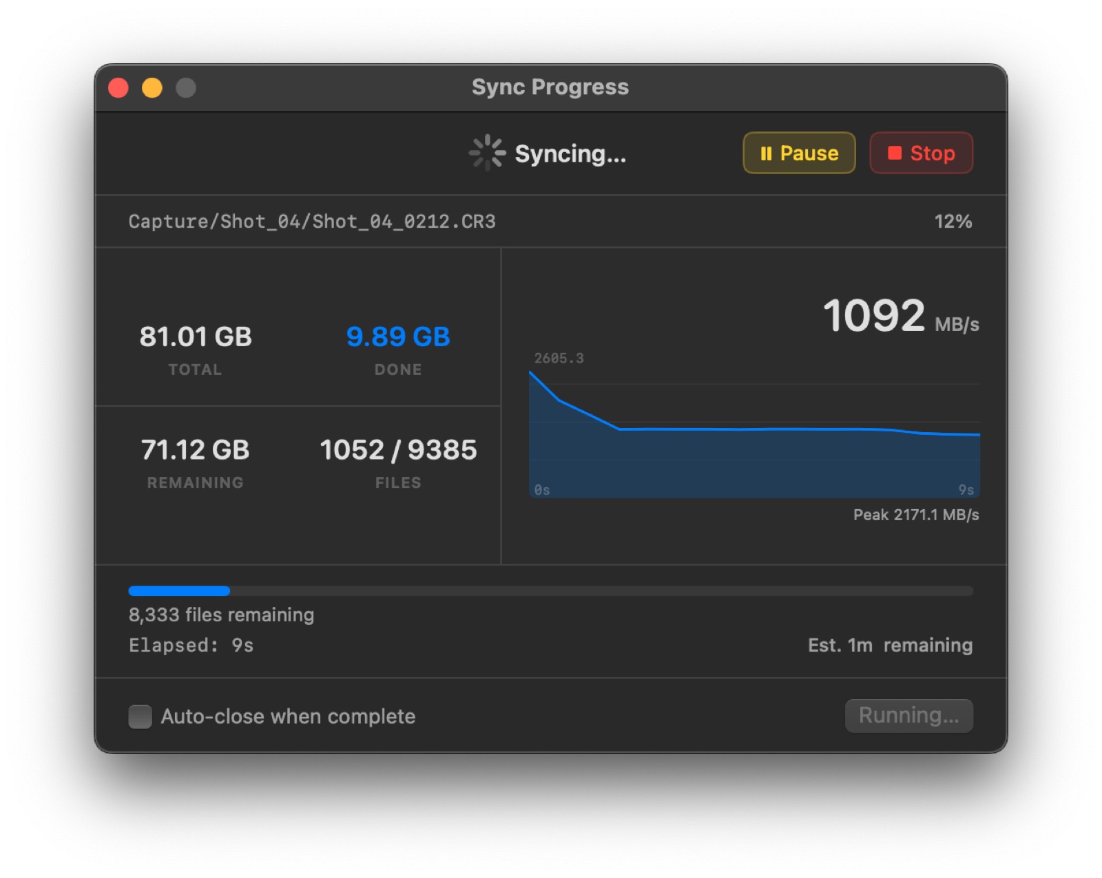Click the Peak 2171.1 MB/s label
The width and height of the screenshot is (1102, 878).
point(916,515)
